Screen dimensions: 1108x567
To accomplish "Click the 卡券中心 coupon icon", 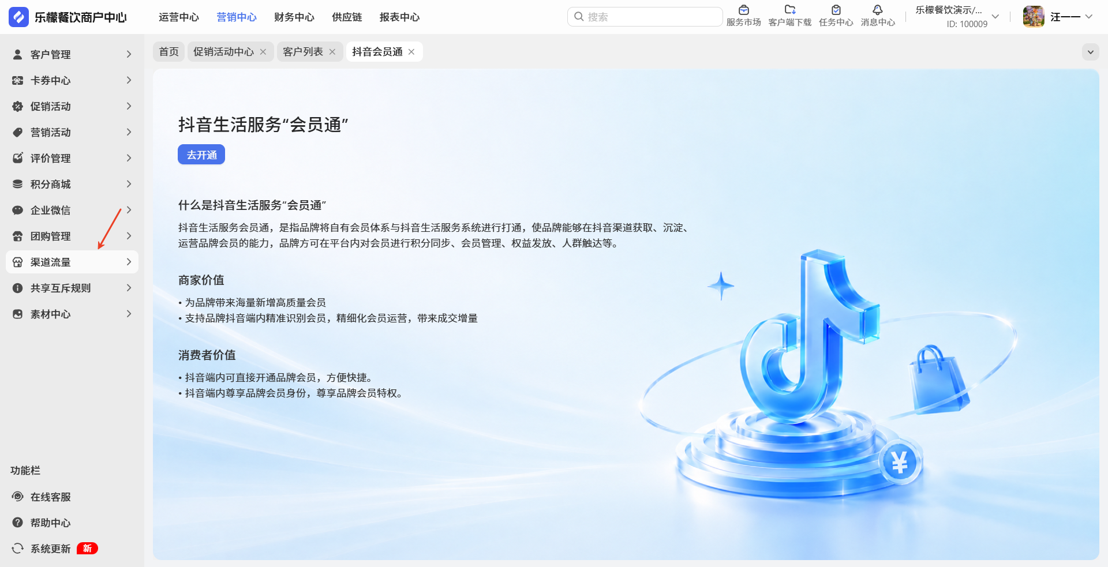I will [x=18, y=80].
